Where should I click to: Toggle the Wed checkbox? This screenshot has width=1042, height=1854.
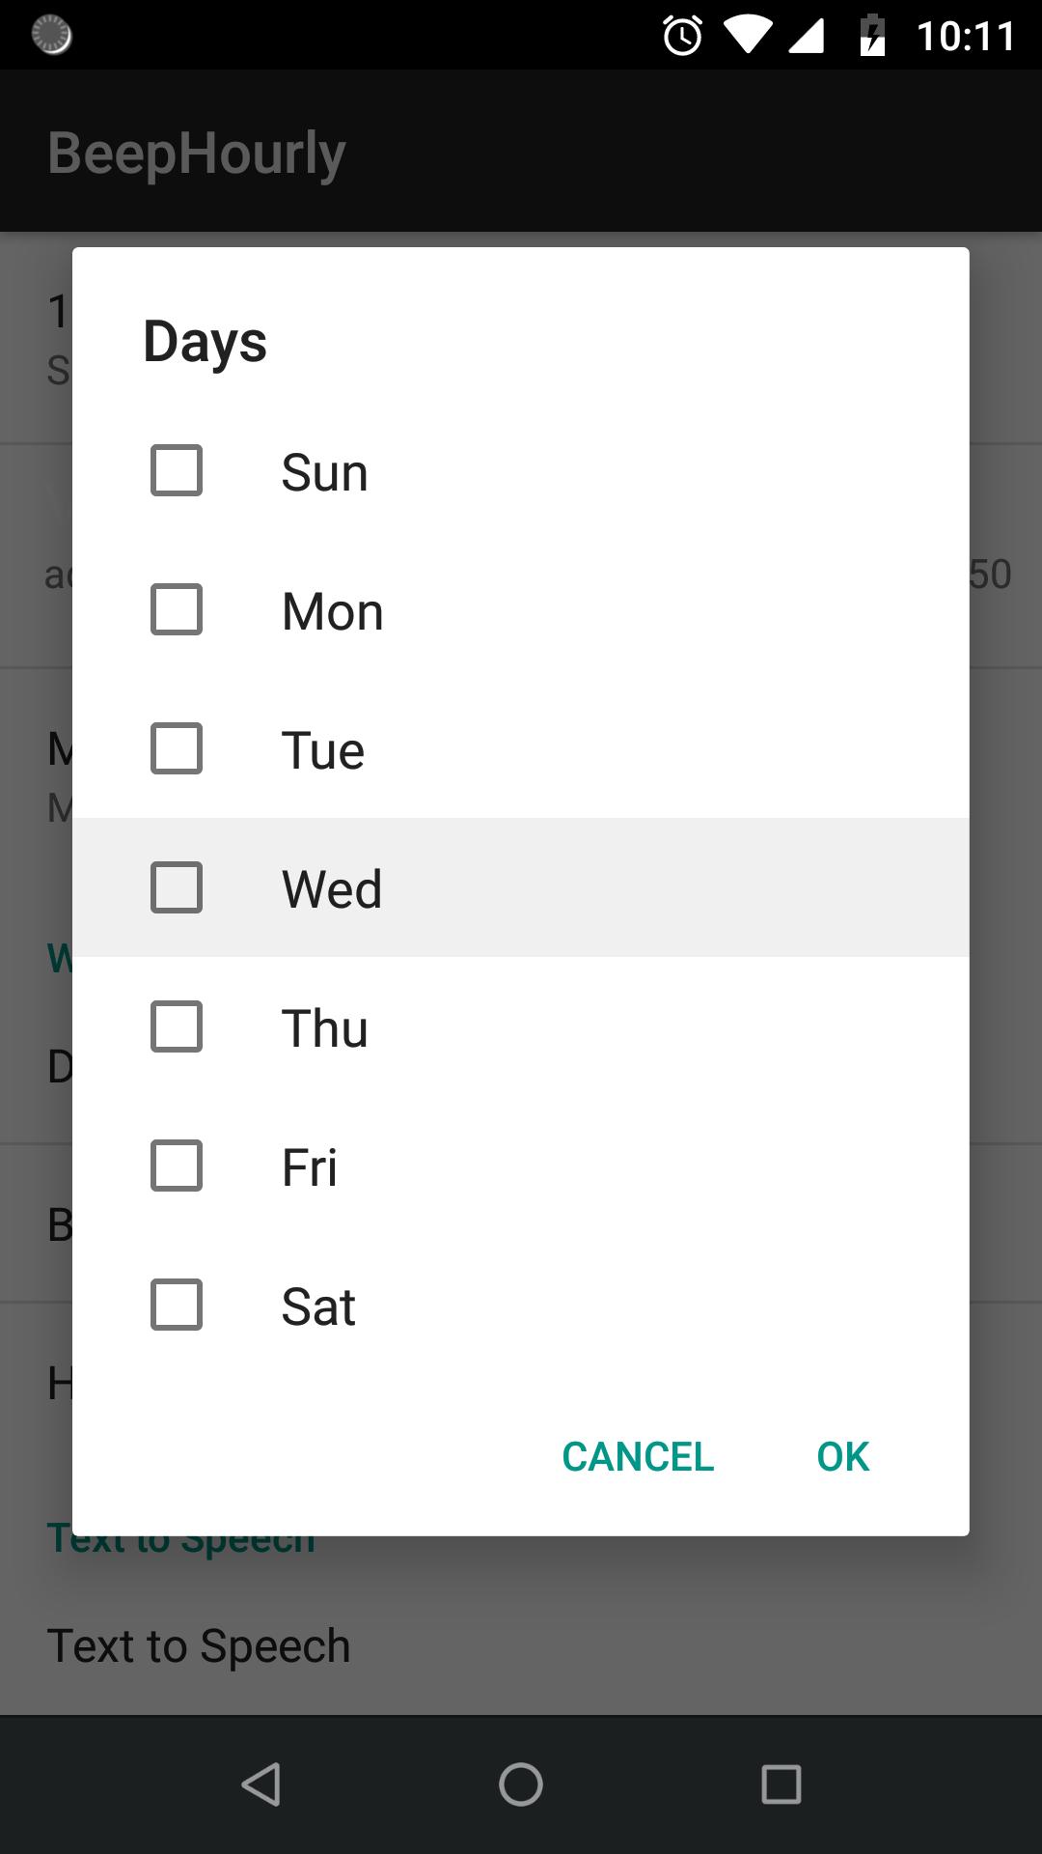coord(177,888)
